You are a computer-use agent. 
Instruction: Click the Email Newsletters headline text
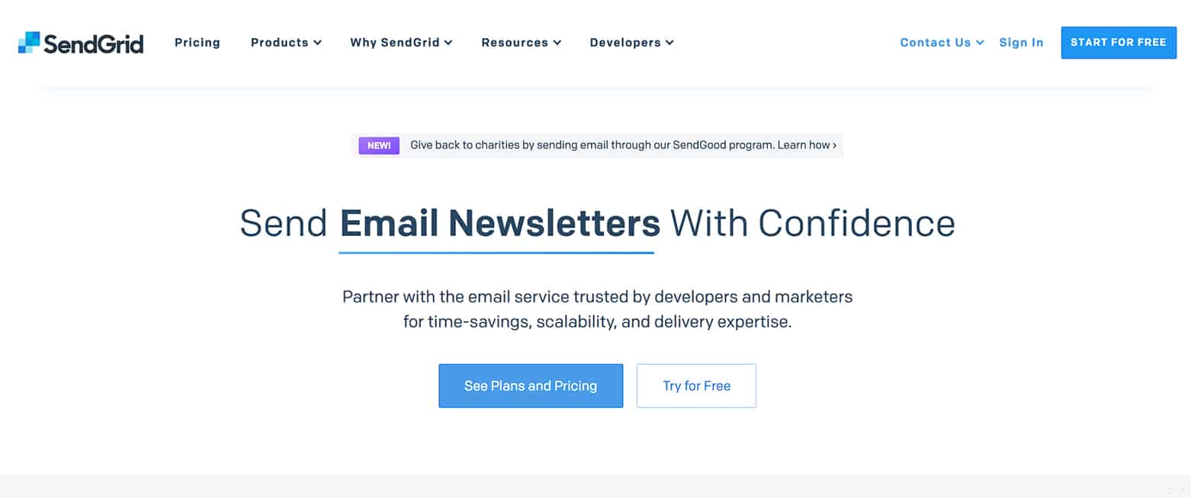coord(500,224)
